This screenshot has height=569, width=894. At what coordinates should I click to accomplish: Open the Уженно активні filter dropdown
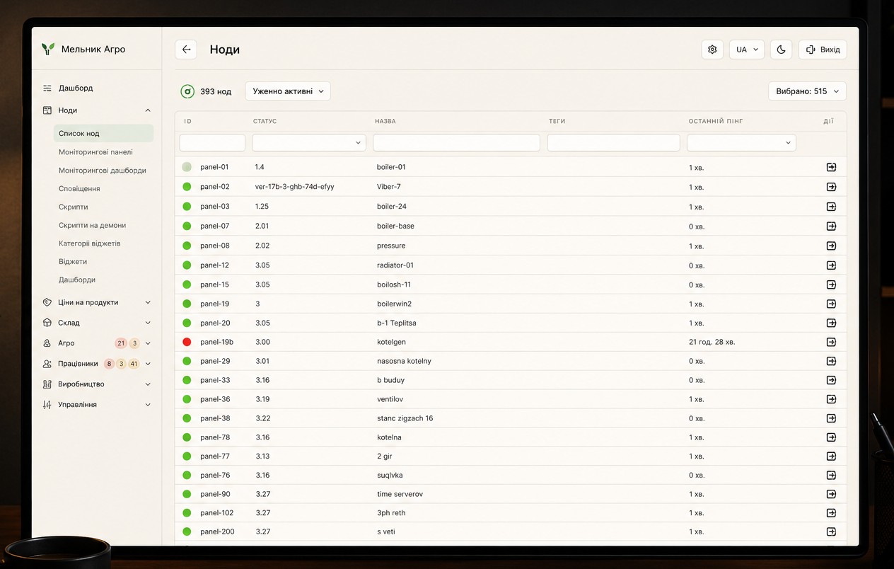click(288, 91)
